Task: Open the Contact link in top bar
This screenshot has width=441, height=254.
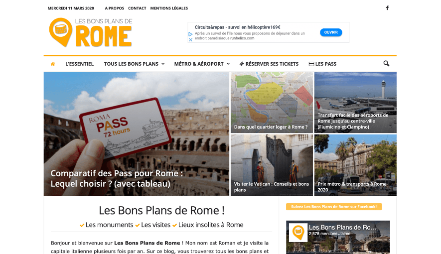Action: click(x=137, y=8)
